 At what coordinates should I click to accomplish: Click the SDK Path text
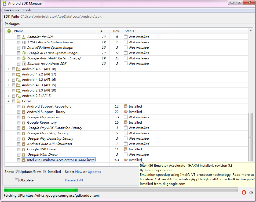click(61, 16)
